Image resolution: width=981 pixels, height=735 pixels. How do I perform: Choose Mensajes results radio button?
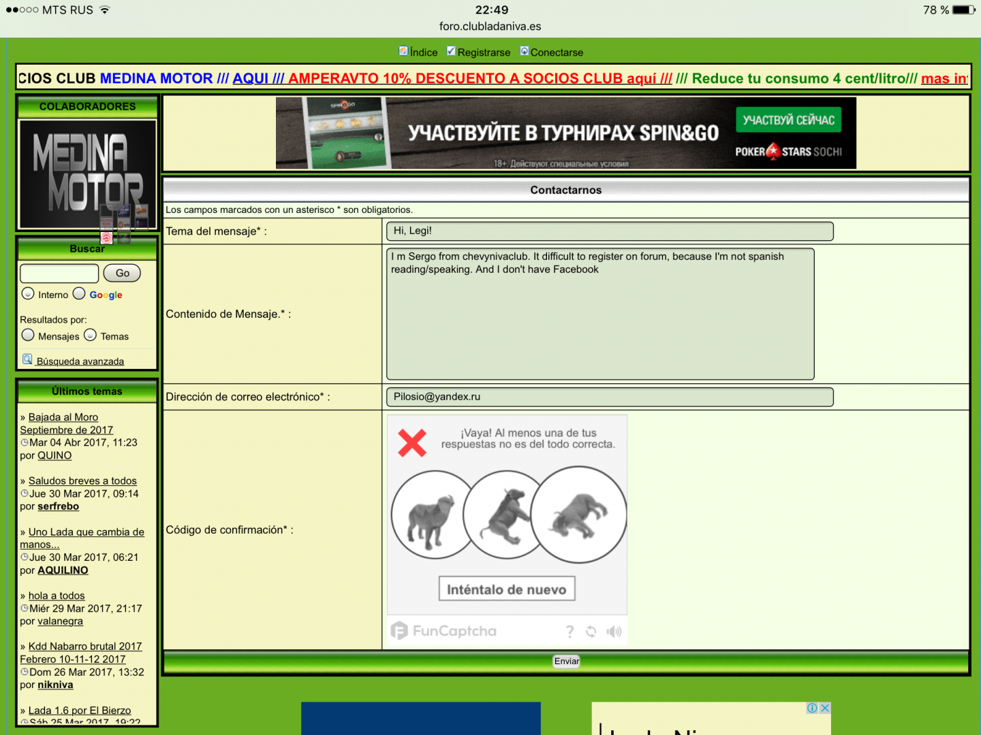coord(28,335)
